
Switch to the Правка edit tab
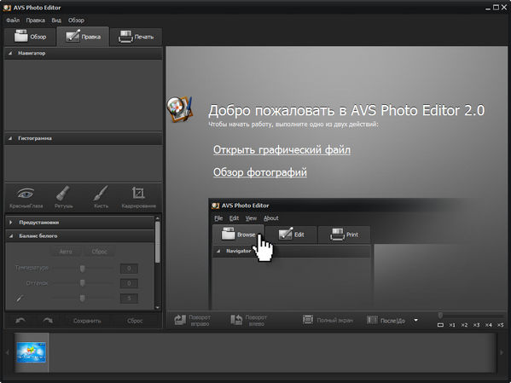coord(83,37)
